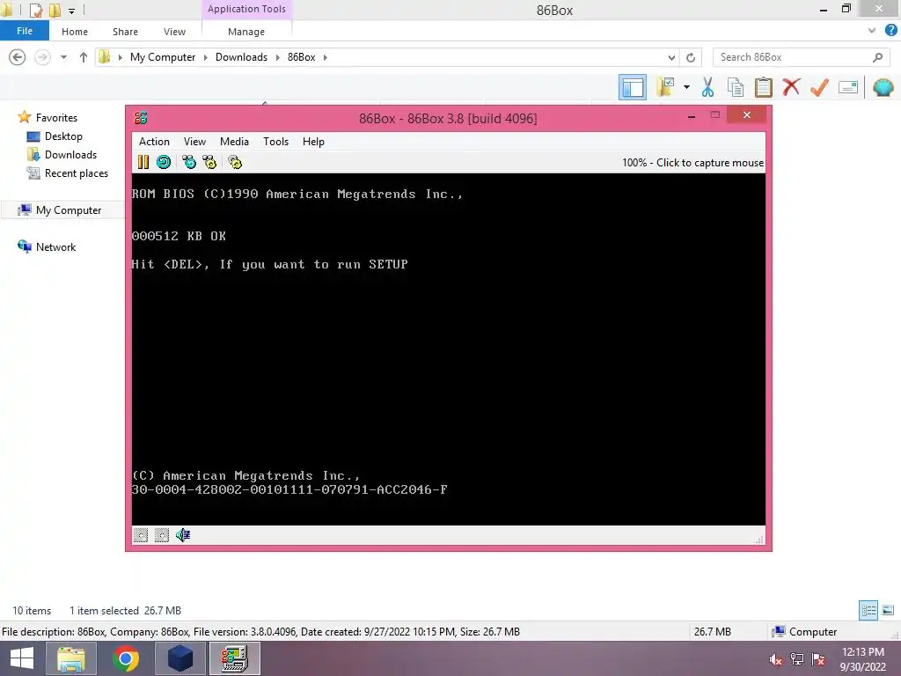This screenshot has height=676, width=901.
Task: Expand chevron after My Computer in path
Action: pos(206,57)
